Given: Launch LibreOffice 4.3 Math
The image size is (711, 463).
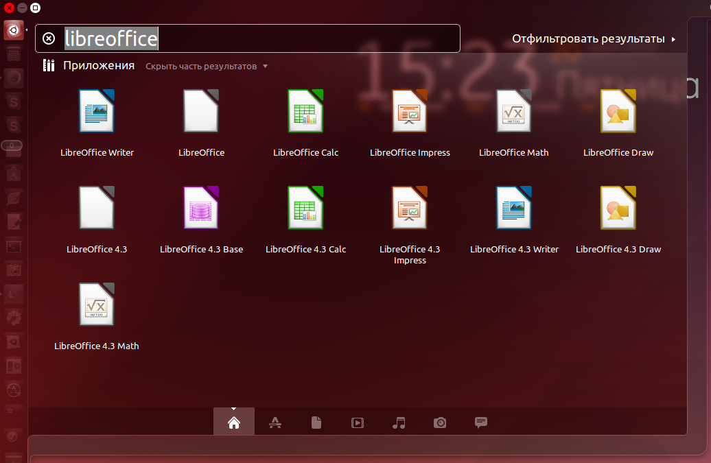Looking at the screenshot, I should (x=97, y=305).
